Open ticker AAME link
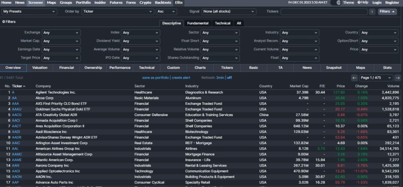 click(x=17, y=160)
